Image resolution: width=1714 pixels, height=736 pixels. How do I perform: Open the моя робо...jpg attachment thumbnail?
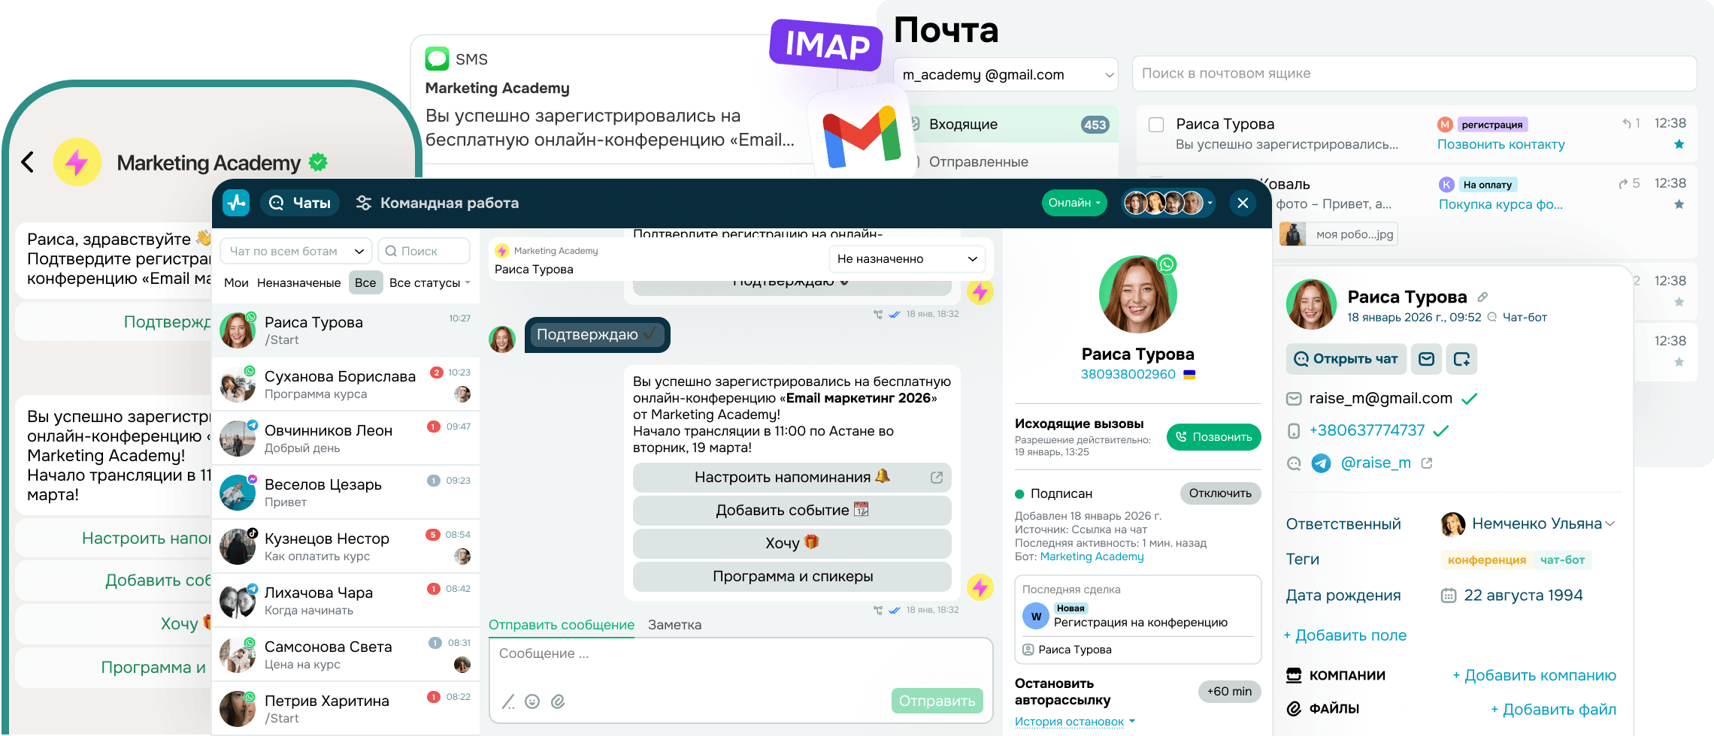pyautogui.click(x=1338, y=234)
